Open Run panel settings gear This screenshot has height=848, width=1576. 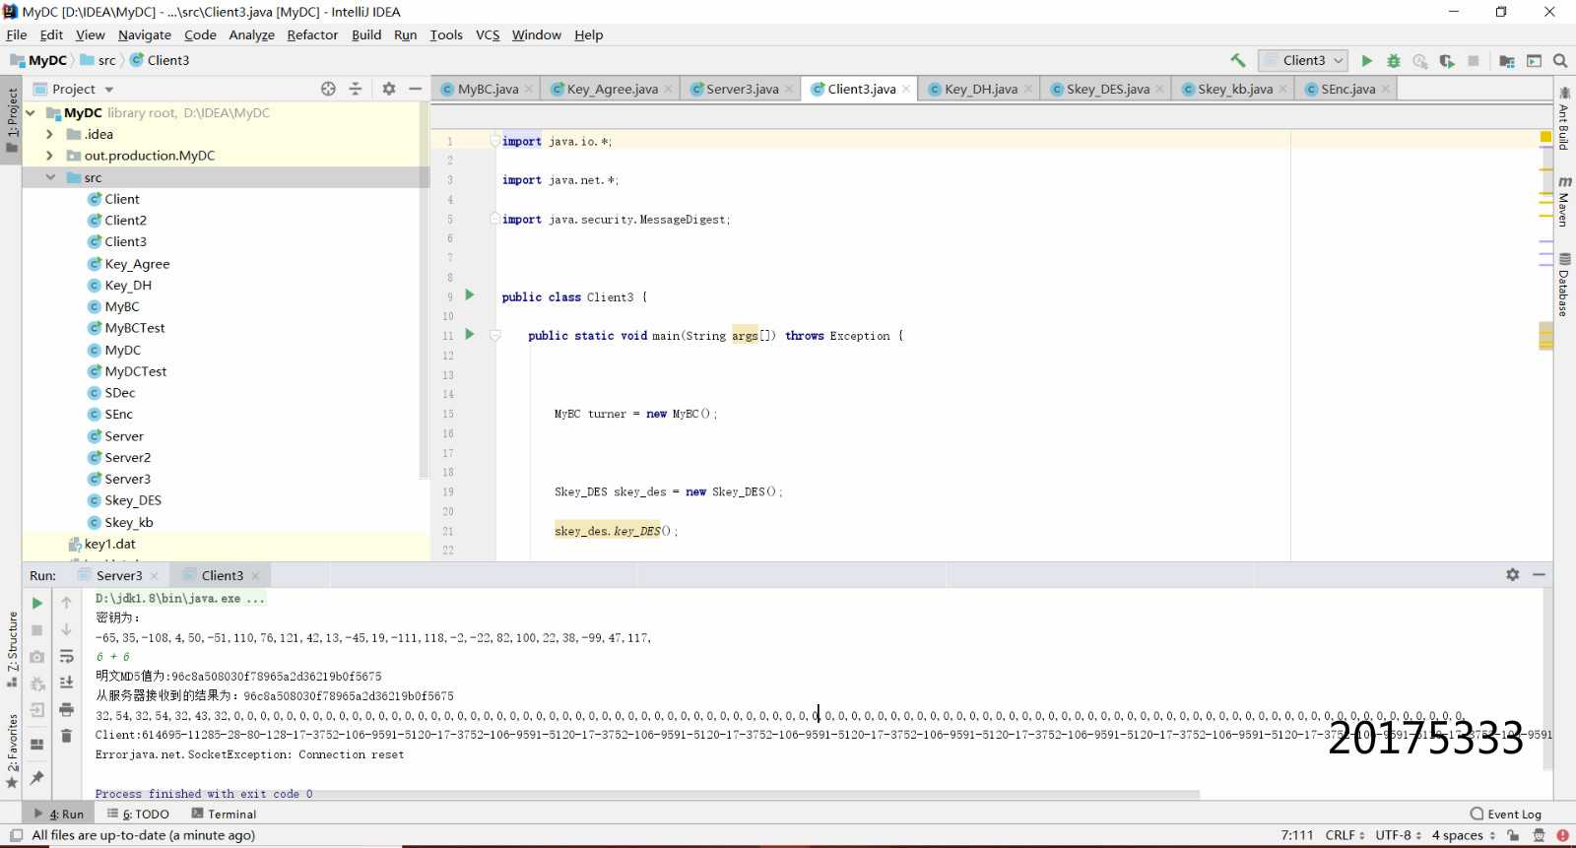(1513, 575)
